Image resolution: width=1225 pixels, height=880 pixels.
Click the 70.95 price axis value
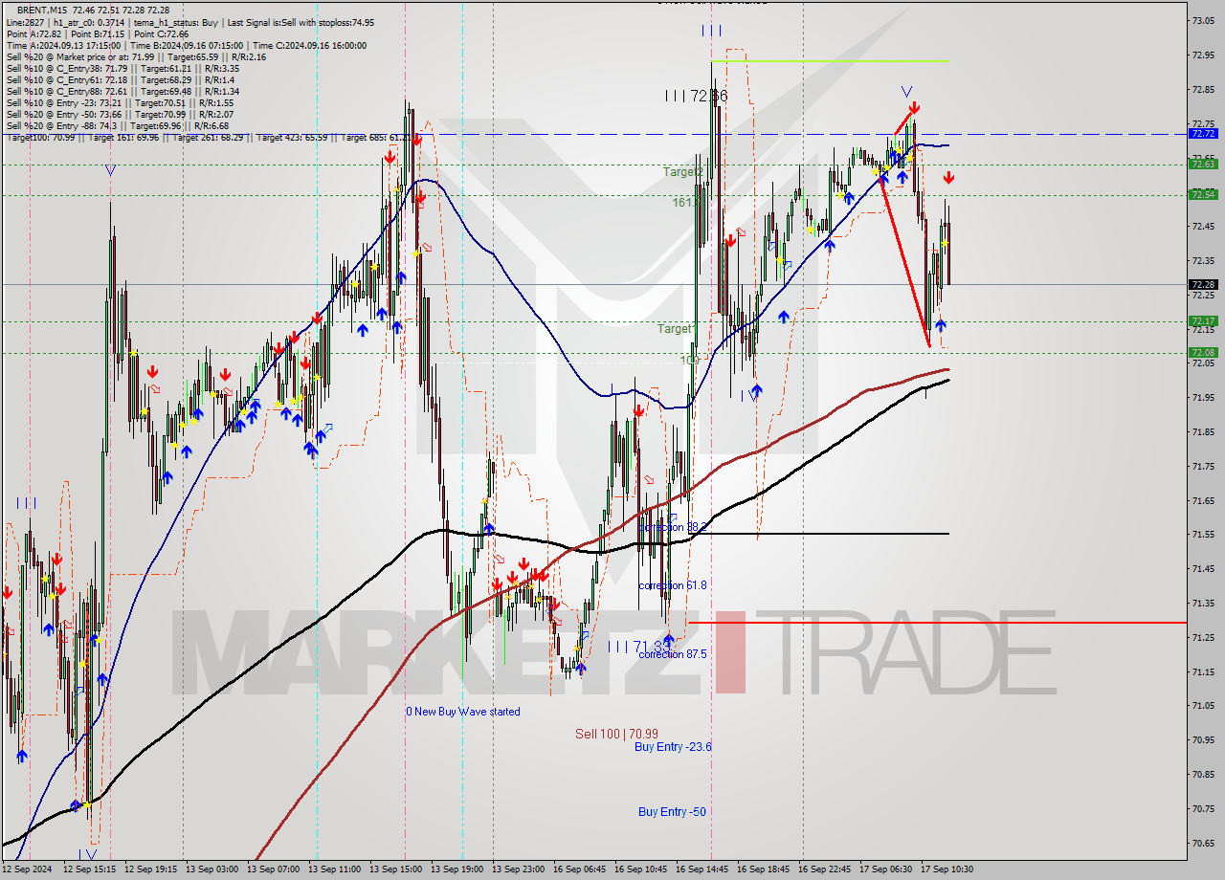(x=1203, y=739)
